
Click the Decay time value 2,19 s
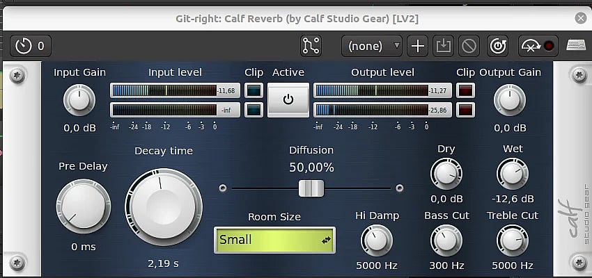[x=164, y=263]
